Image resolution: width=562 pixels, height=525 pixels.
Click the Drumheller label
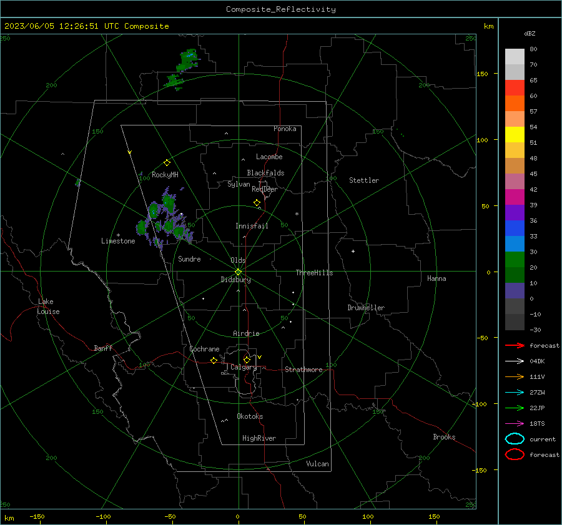tap(366, 308)
